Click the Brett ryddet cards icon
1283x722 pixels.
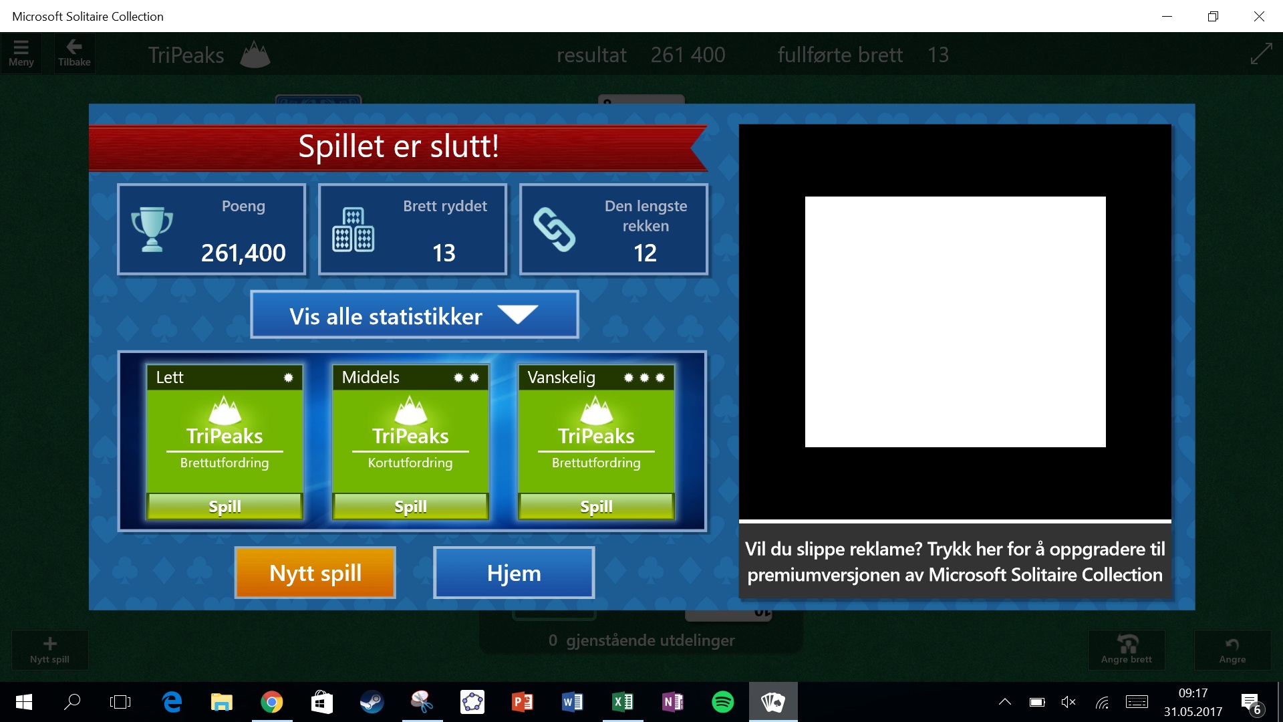pos(353,229)
